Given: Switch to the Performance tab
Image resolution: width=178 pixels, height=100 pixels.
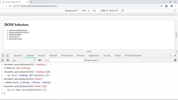Looking at the screenshot, I should click(x=67, y=56).
